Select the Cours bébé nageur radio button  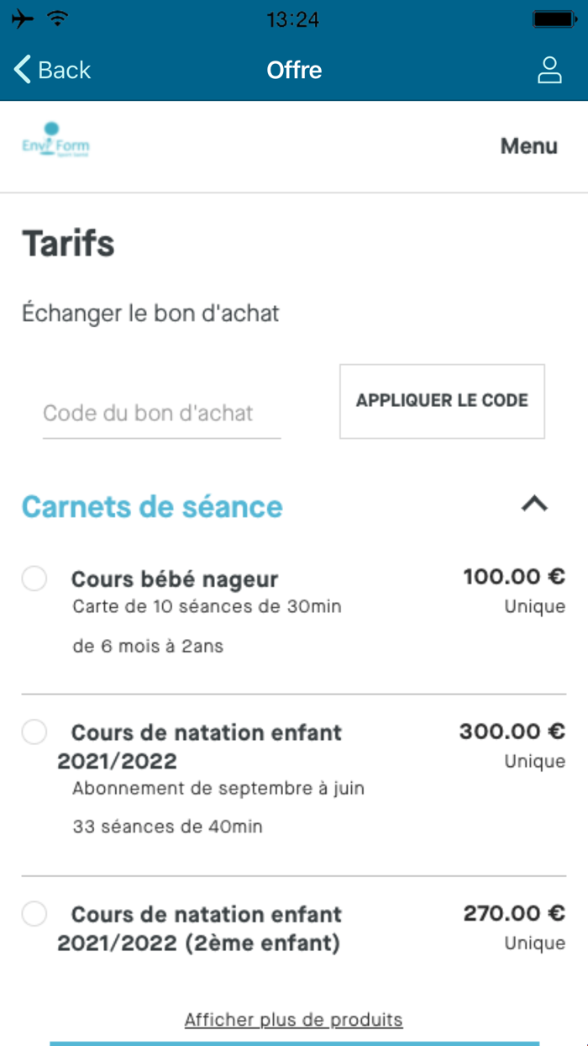pyautogui.click(x=34, y=578)
